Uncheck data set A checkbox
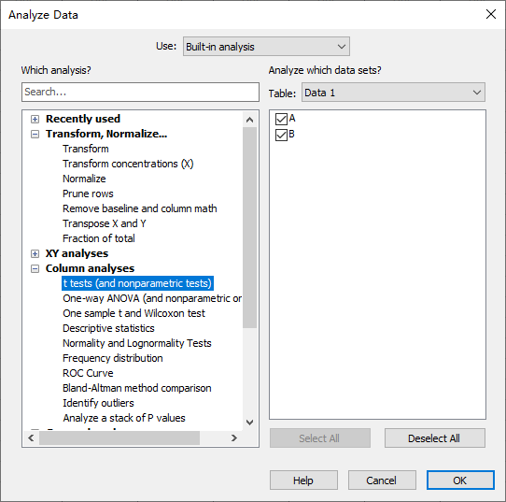The width and height of the screenshot is (506, 502). pos(281,119)
